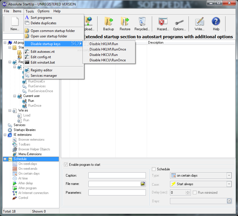Open the Help menu

pyautogui.click(x=57, y=11)
